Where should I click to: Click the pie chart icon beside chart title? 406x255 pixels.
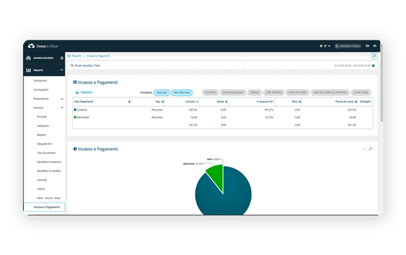75,149
